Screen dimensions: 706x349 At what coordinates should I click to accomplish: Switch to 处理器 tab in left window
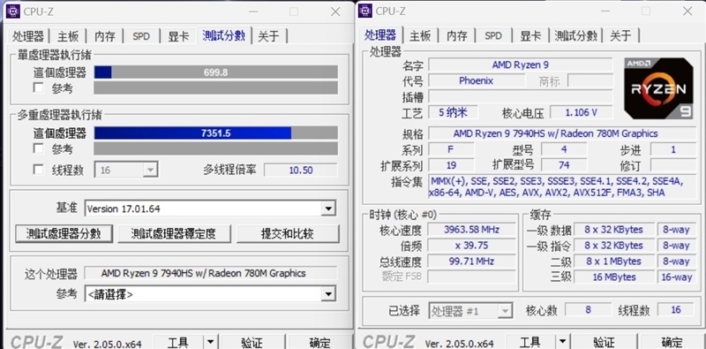(28, 36)
